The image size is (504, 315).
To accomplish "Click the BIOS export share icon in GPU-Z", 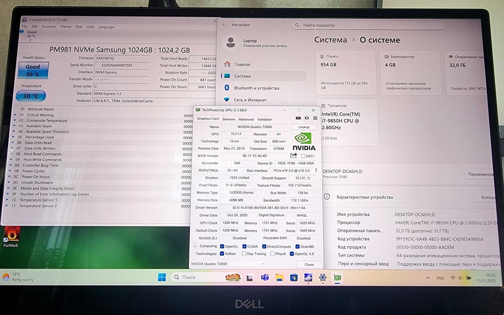I will pos(293,155).
